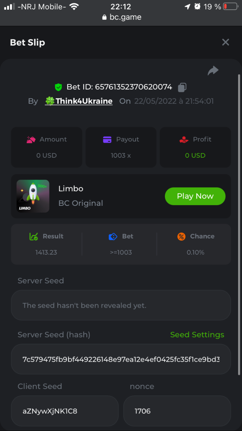Click the Server Seed hash field
The height and width of the screenshot is (431, 242).
click(x=121, y=359)
